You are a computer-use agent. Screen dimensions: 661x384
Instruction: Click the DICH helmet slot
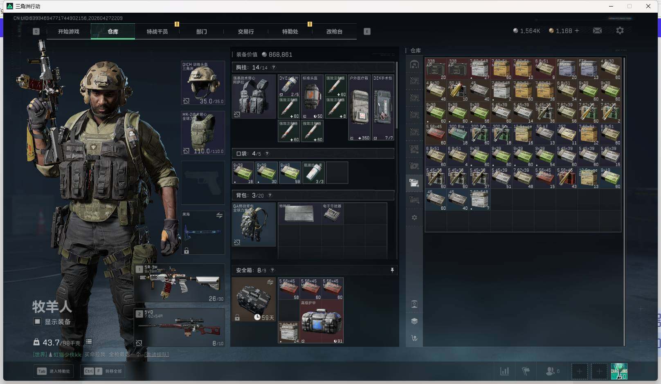tap(203, 83)
